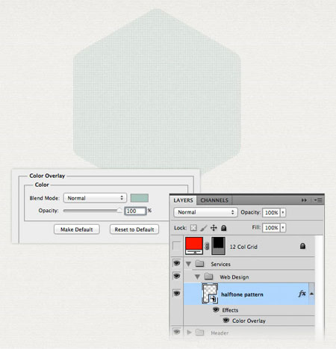
Task: Click the lock transparent pixels icon
Action: click(x=193, y=228)
